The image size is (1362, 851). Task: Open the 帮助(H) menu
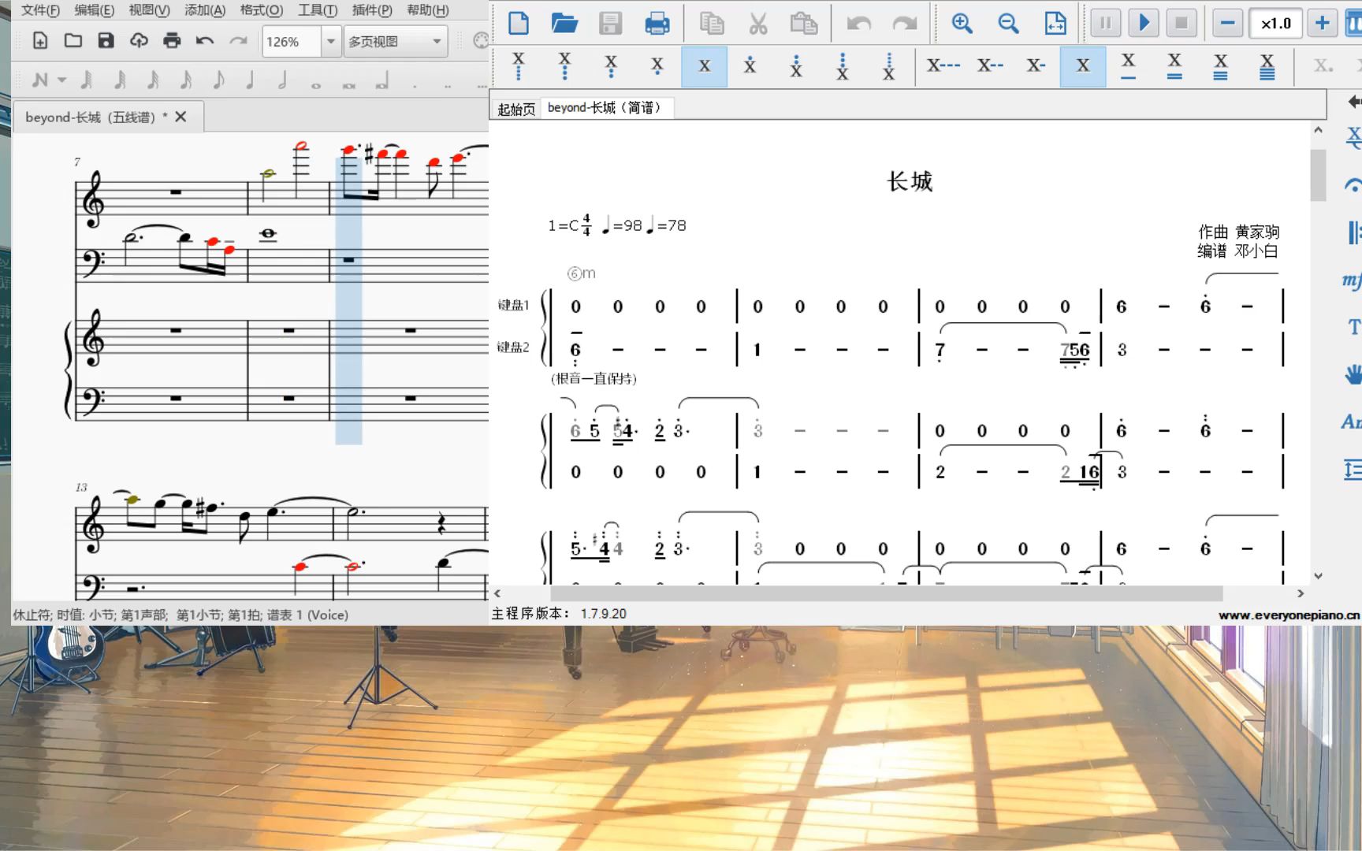coord(428,10)
